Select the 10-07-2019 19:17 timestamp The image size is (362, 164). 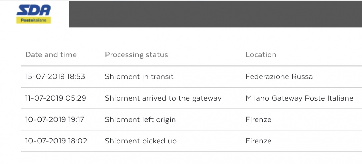click(55, 120)
